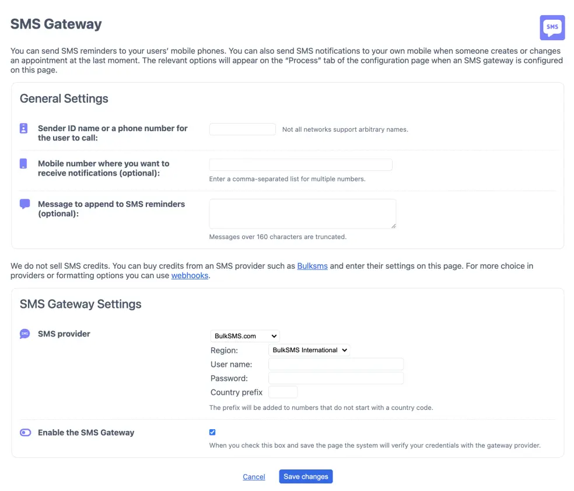Image resolution: width=574 pixels, height=491 pixels.
Task: Uncheck the Enable the SMS Gateway checkbox
Action: tap(212, 432)
